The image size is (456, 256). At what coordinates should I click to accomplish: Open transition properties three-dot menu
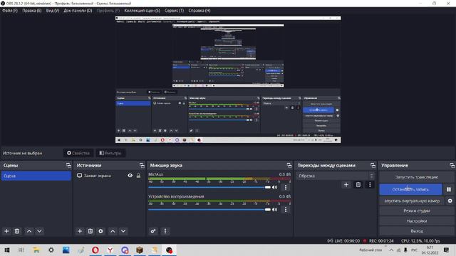[x=370, y=185]
